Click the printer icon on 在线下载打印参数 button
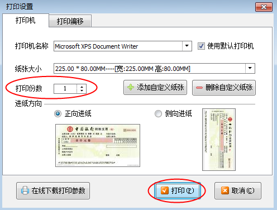Viewport: 277px width, 210px height. [25, 190]
